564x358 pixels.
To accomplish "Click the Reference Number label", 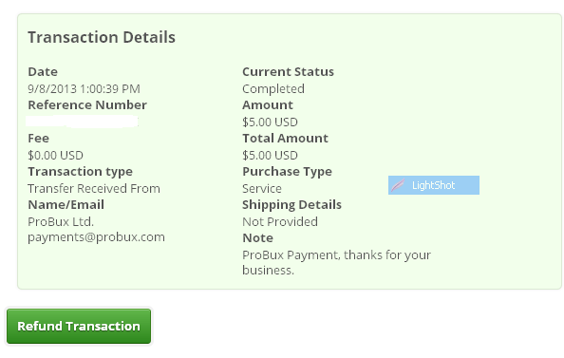I will (x=87, y=105).
